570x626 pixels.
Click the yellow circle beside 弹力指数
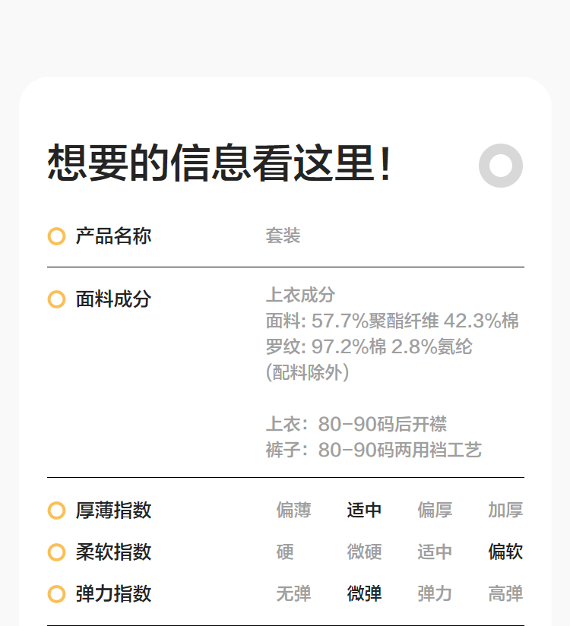56,594
